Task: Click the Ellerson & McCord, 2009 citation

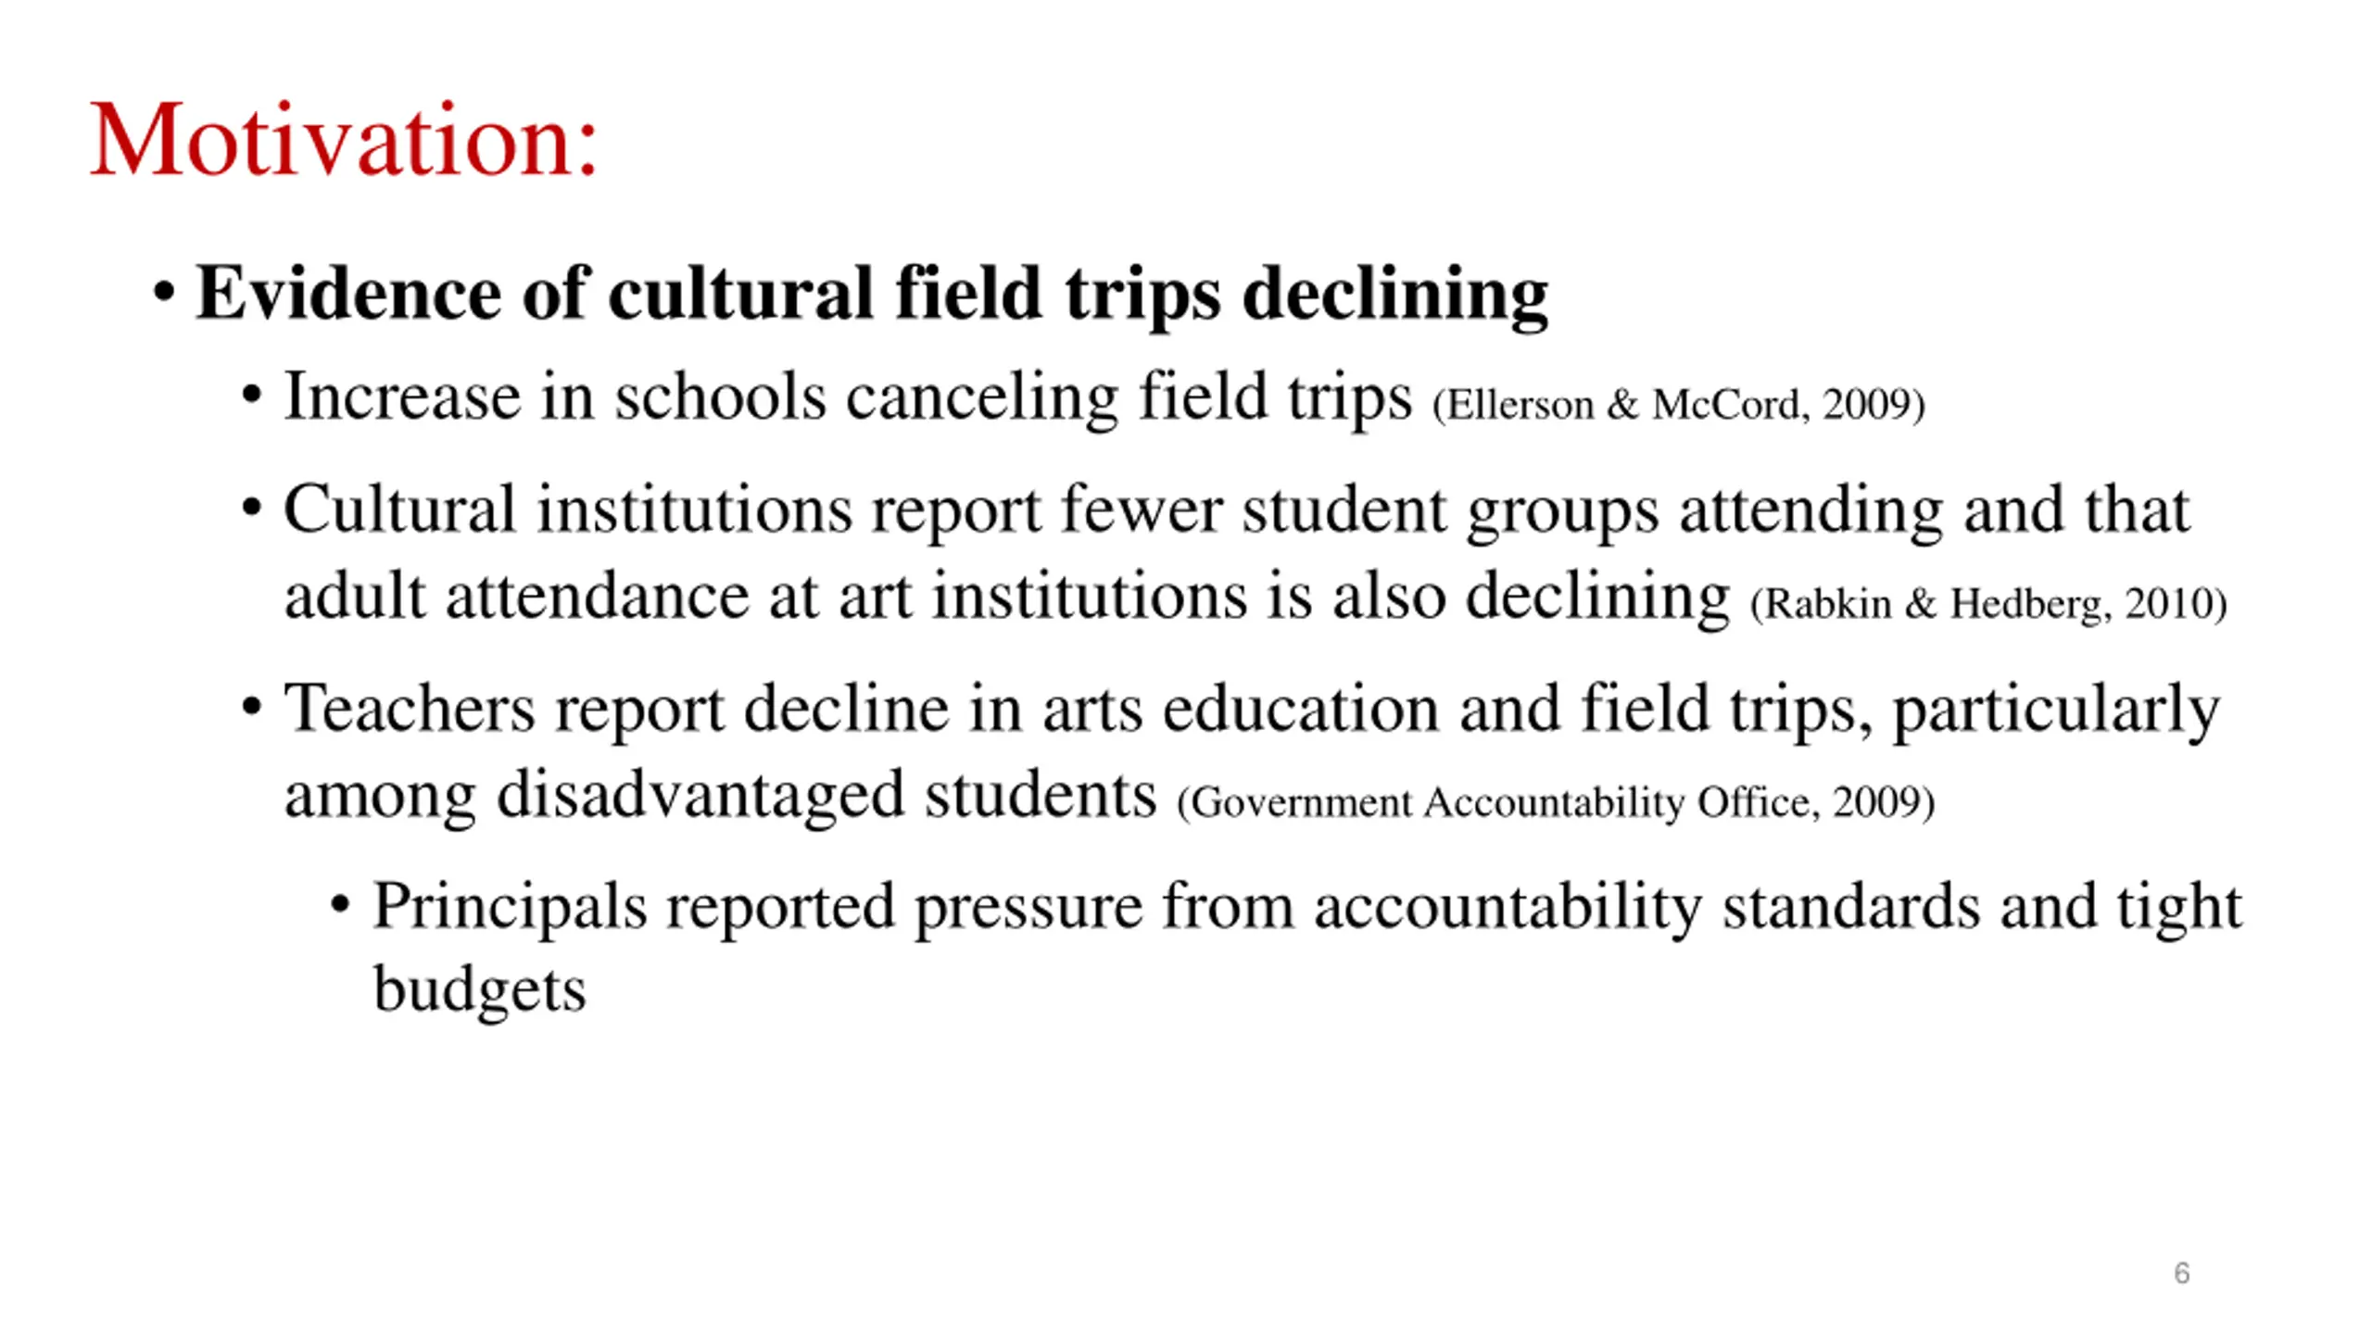Action: click(1679, 405)
